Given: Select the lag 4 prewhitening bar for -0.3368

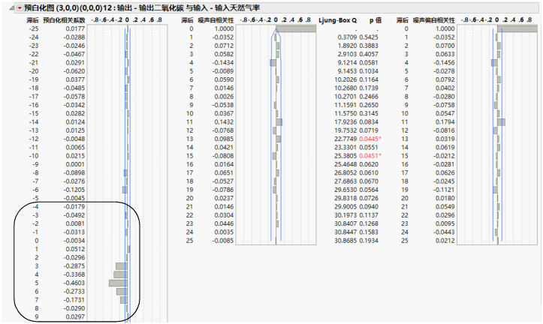Looking at the screenshot, I should [x=120, y=274].
